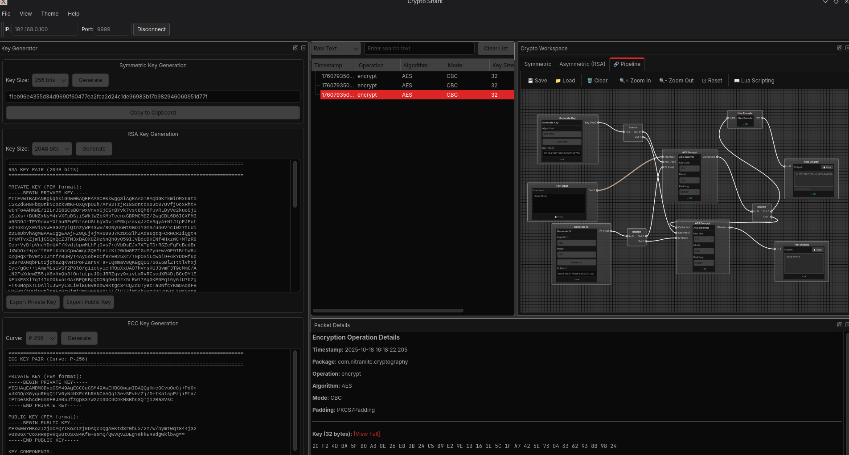Zoom out of the node canvas
The width and height of the screenshot is (849, 455).
[x=676, y=81]
